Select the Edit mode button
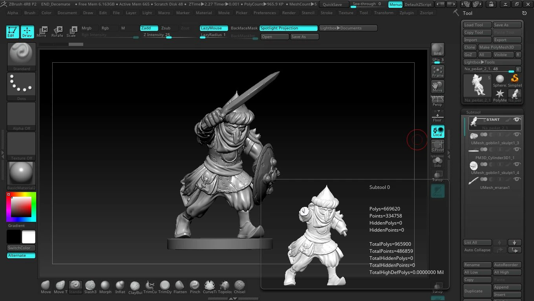534x301 pixels. [x=13, y=32]
